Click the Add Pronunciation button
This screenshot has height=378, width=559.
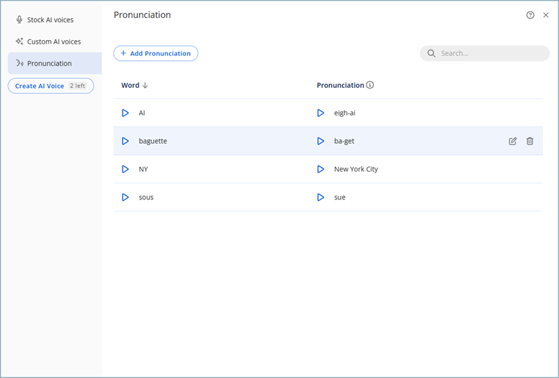click(x=156, y=53)
